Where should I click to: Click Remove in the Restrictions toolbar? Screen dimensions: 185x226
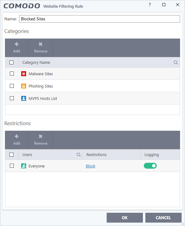pyautogui.click(x=41, y=140)
